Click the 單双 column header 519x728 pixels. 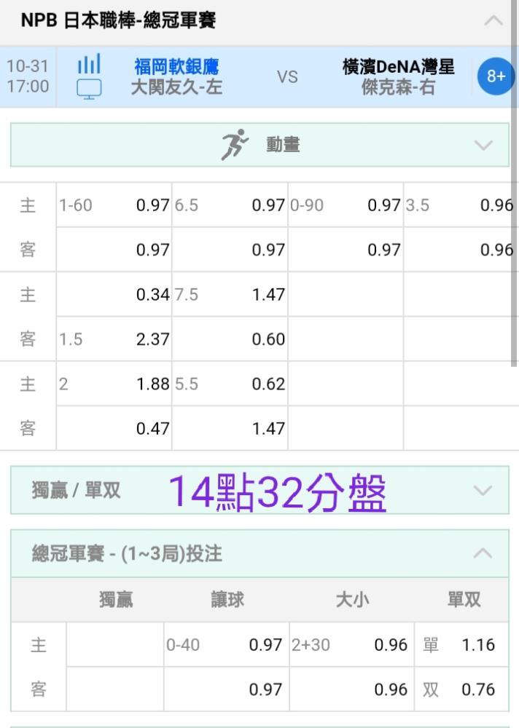(464, 599)
